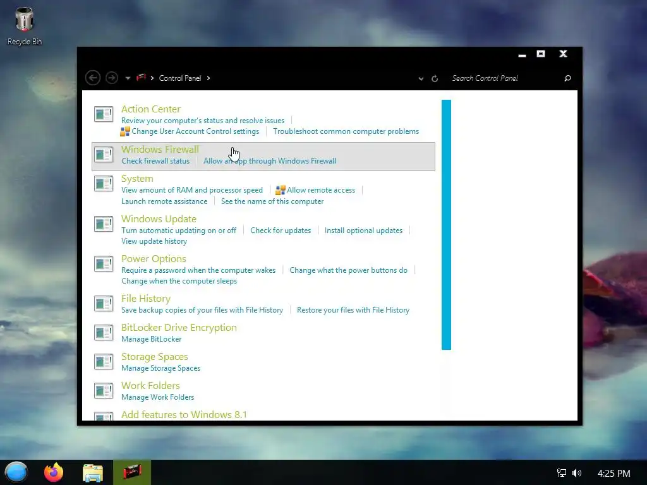Viewport: 647px width, 485px height.
Task: Open System heading
Action: pyautogui.click(x=137, y=179)
